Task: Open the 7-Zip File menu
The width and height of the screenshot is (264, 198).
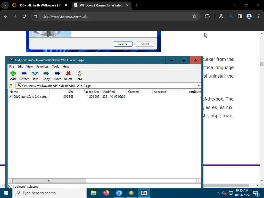Action: click(12, 67)
